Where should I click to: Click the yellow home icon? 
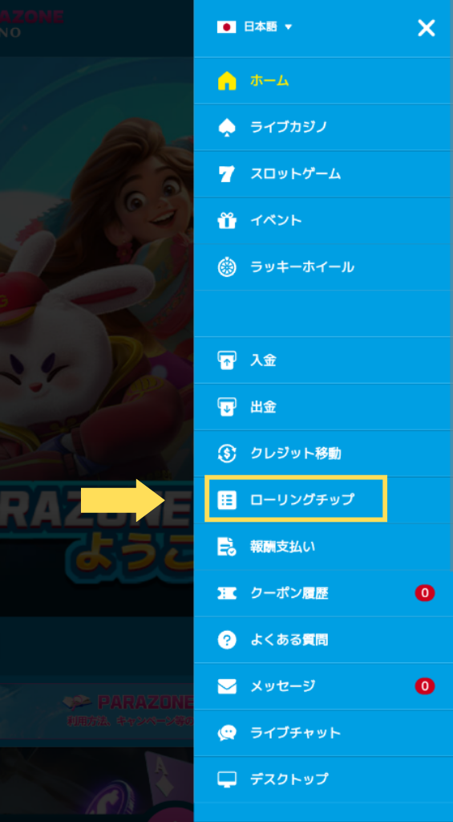click(x=227, y=81)
